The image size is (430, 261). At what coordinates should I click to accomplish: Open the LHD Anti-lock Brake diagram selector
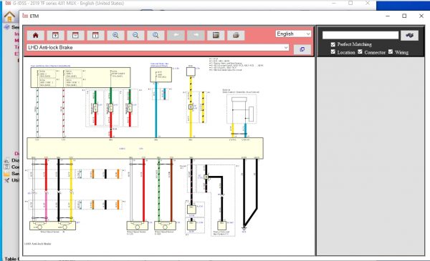click(158, 47)
